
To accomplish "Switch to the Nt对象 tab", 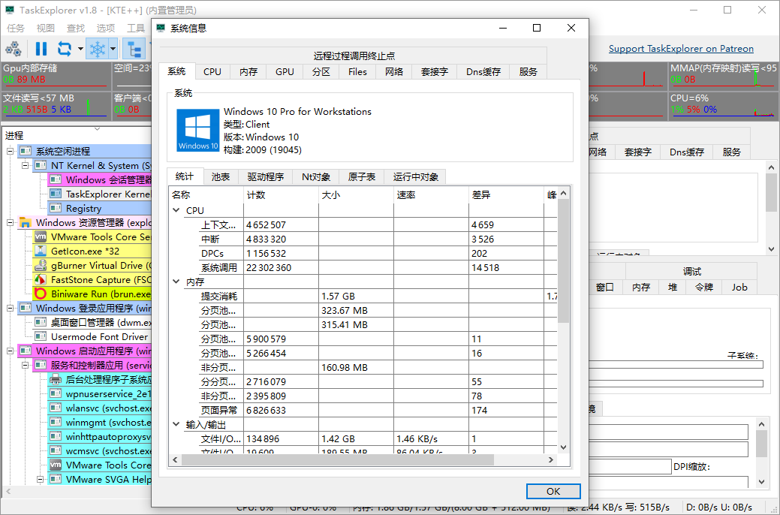I will pos(316,176).
